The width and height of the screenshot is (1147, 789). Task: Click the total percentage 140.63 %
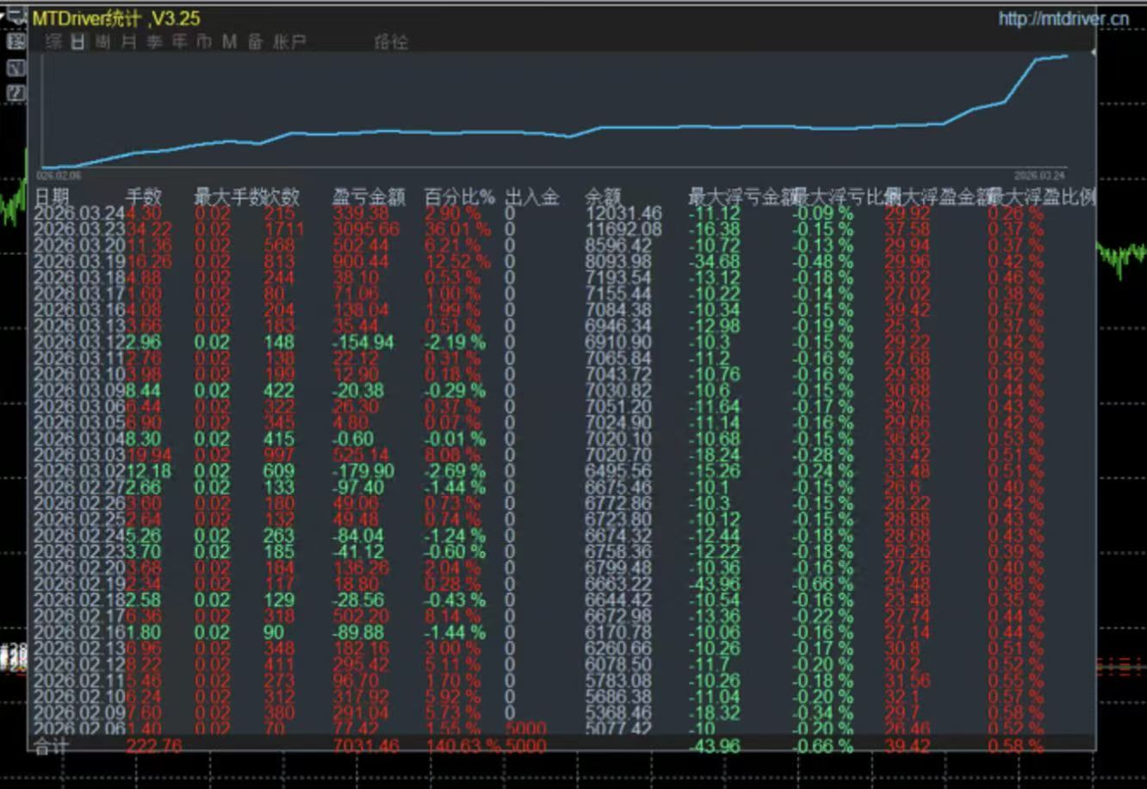pyautogui.click(x=462, y=746)
